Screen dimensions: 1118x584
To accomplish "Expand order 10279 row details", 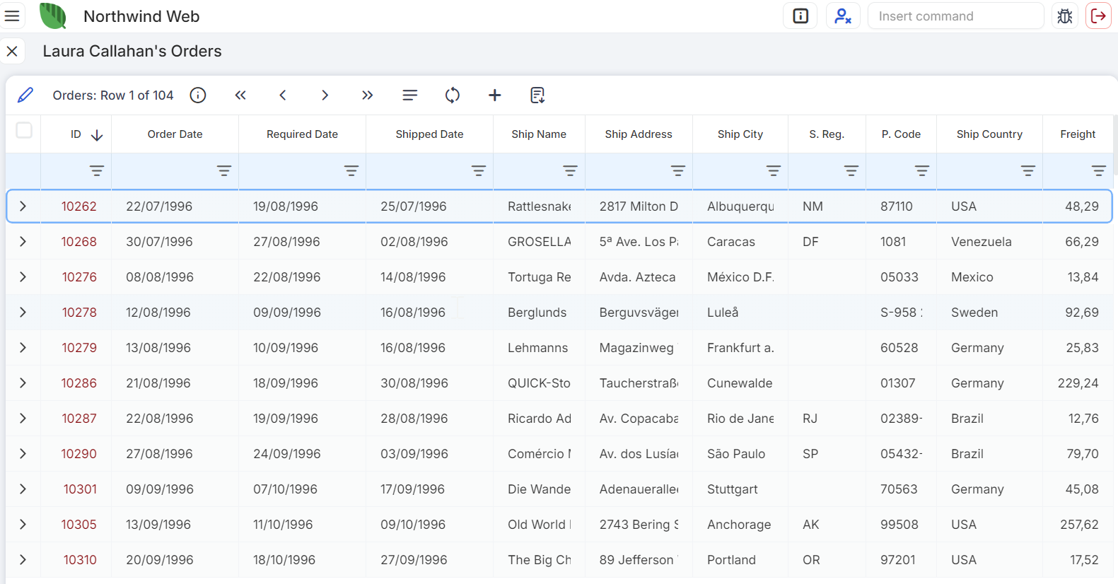I will (23, 348).
